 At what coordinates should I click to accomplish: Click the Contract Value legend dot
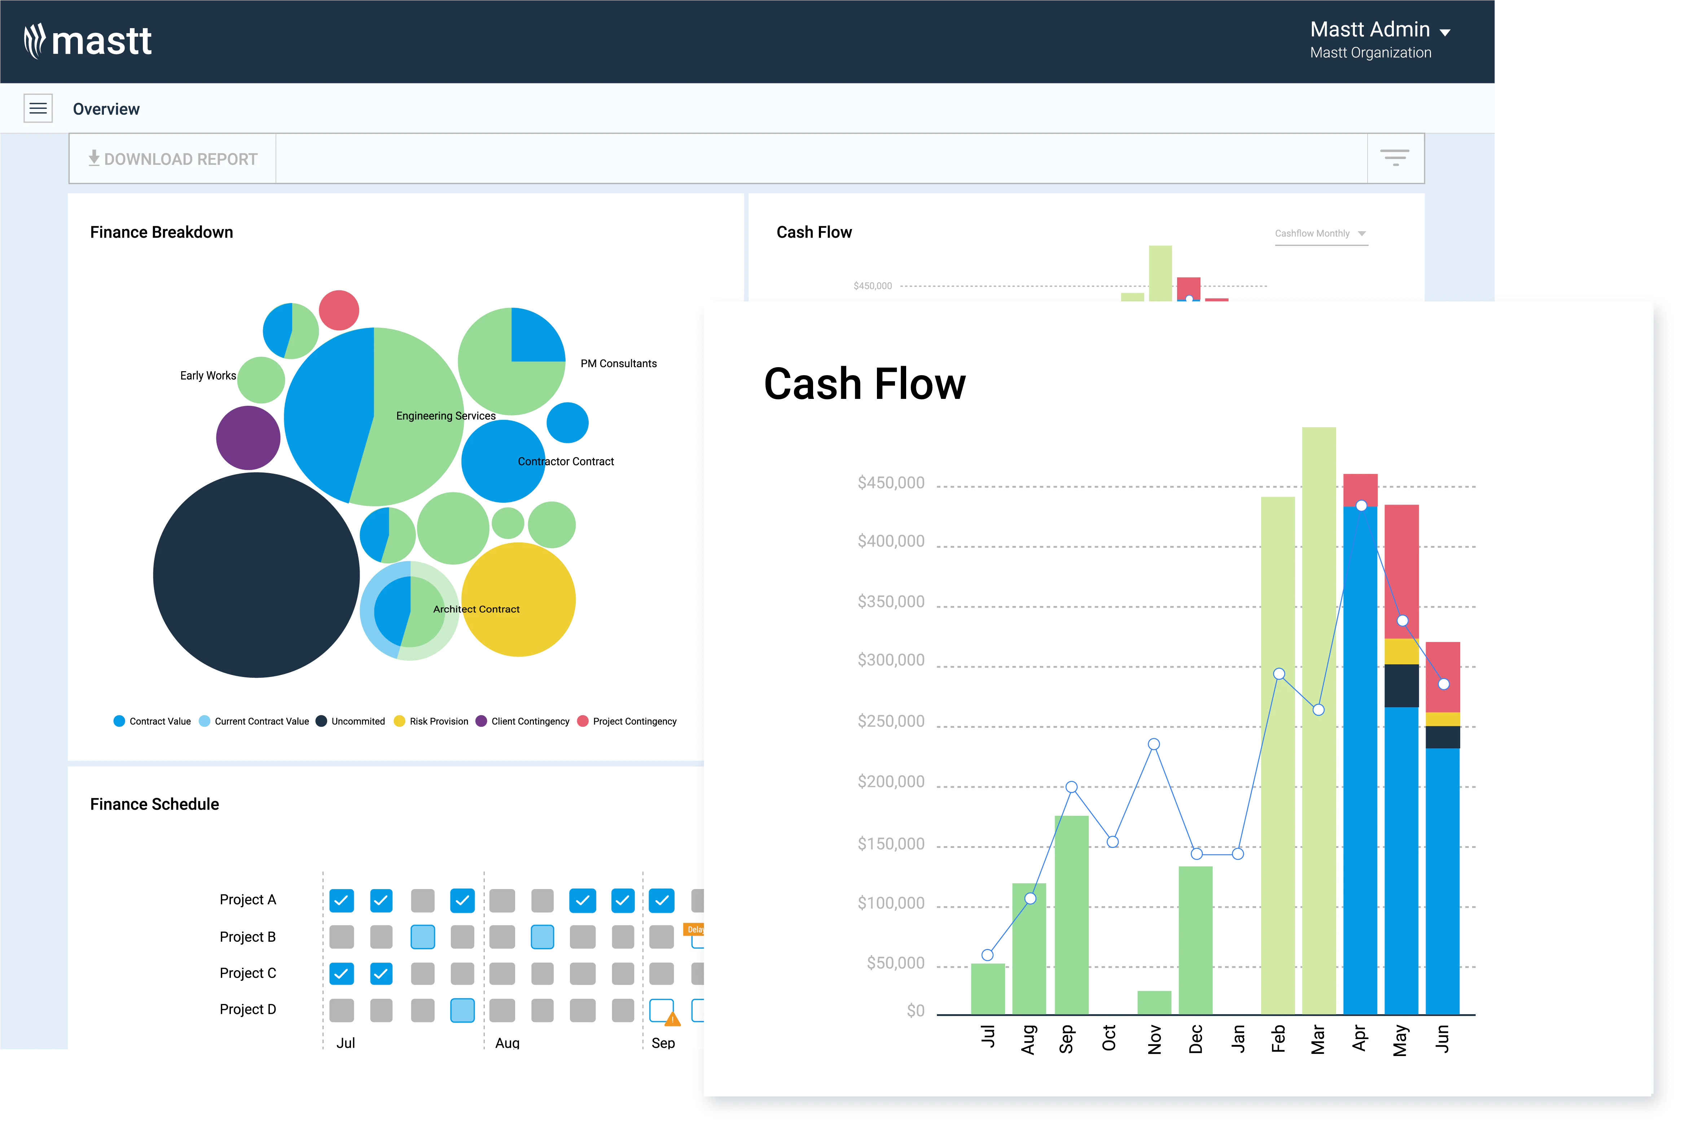tap(119, 721)
